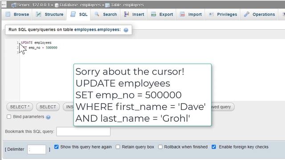Enable Rollback when finished checkbox
The width and height of the screenshot is (285, 160).
coord(160,147)
